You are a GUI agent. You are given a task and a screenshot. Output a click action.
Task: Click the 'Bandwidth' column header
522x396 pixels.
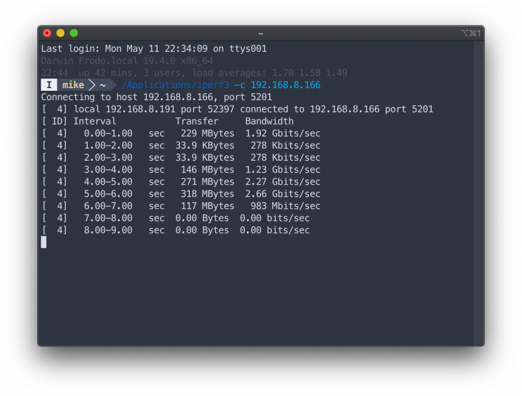tap(269, 121)
